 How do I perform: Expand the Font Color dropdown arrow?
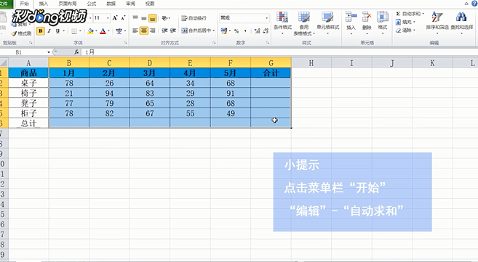pyautogui.click(x=108, y=31)
